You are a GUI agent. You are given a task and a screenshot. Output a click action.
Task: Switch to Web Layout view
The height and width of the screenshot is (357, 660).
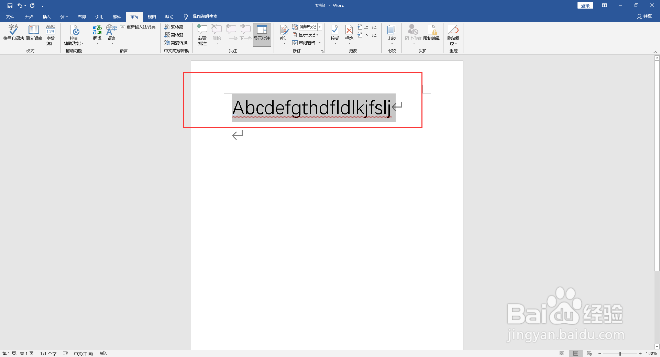pyautogui.click(x=590, y=354)
